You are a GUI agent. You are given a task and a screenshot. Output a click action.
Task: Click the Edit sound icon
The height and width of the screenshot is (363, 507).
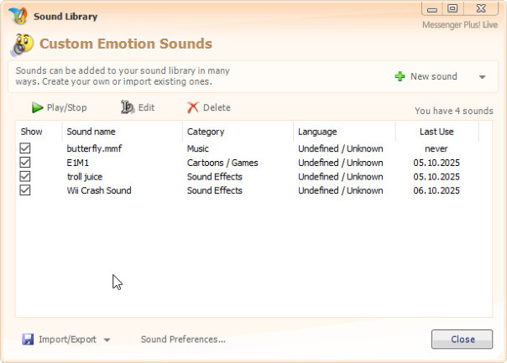[128, 107]
